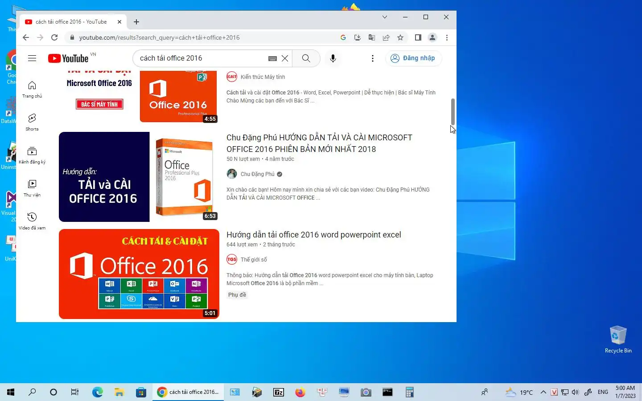Click the page vertical scrollbar thumb
Screen dimensions: 642x401
pyautogui.click(x=453, y=111)
